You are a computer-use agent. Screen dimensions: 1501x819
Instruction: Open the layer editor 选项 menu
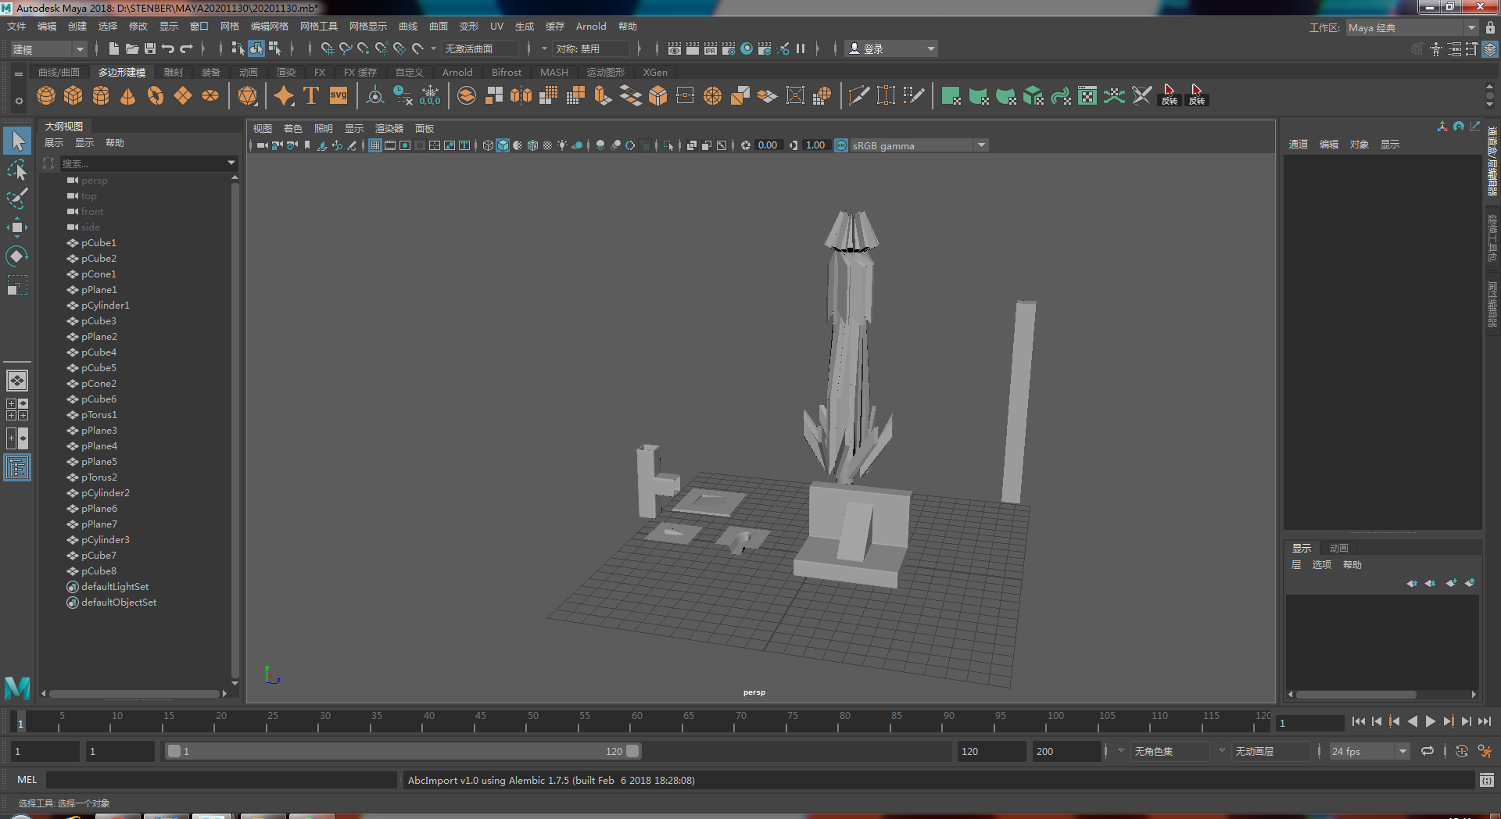pyautogui.click(x=1322, y=565)
